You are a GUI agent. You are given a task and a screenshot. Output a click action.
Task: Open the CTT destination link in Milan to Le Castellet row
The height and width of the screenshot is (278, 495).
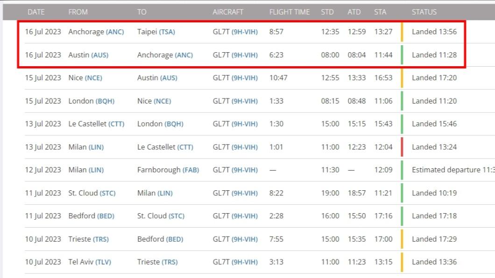185,147
